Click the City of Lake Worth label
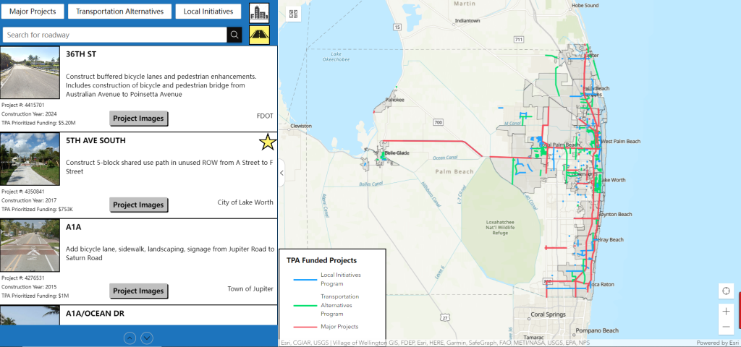 click(x=245, y=202)
